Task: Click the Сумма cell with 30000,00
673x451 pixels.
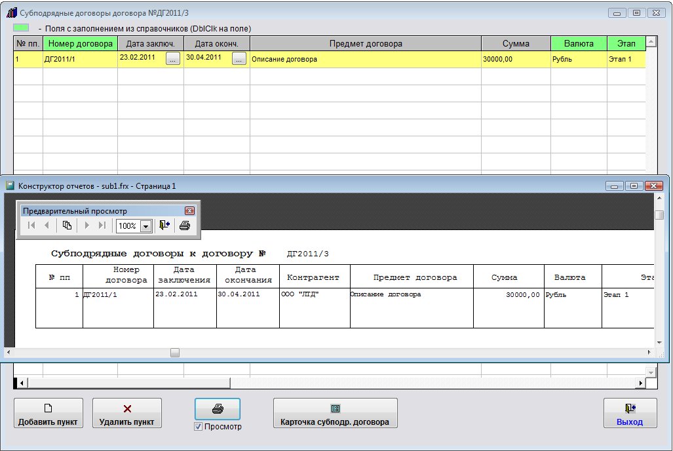Action: pyautogui.click(x=515, y=59)
